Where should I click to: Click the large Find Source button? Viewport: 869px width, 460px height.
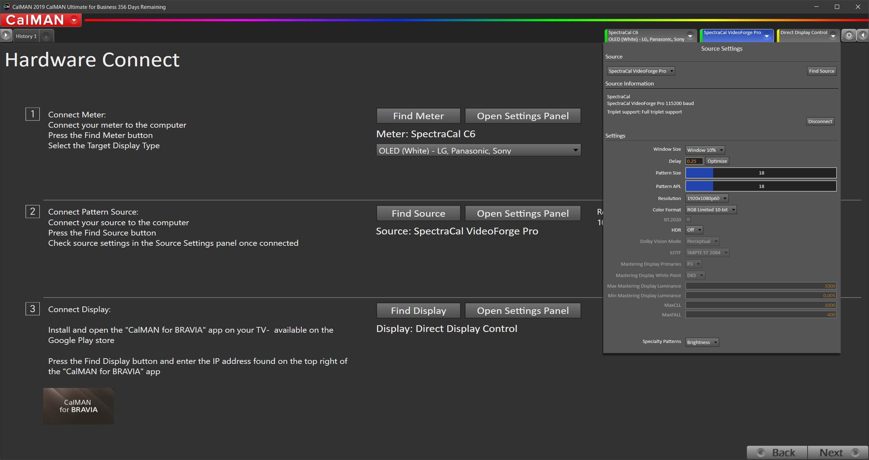419,214
